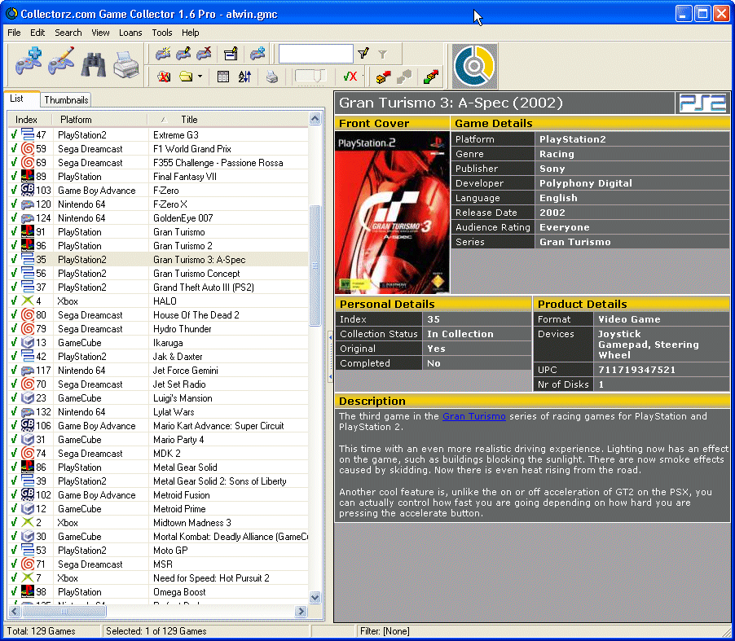Image resolution: width=735 pixels, height=641 pixels.
Task: Open the File menu
Action: coord(14,33)
